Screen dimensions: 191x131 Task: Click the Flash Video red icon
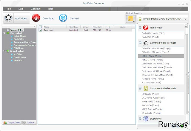[x=146, y=28]
